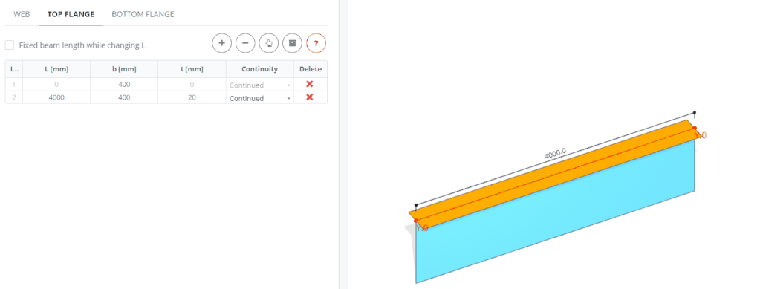Click the t value 20 in row 2

[x=192, y=97]
